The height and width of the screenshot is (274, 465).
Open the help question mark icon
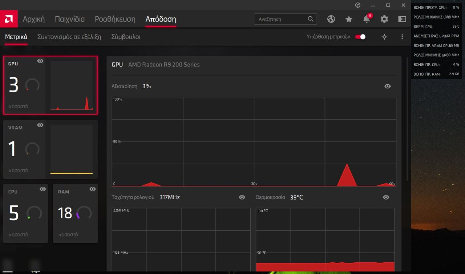point(358,5)
